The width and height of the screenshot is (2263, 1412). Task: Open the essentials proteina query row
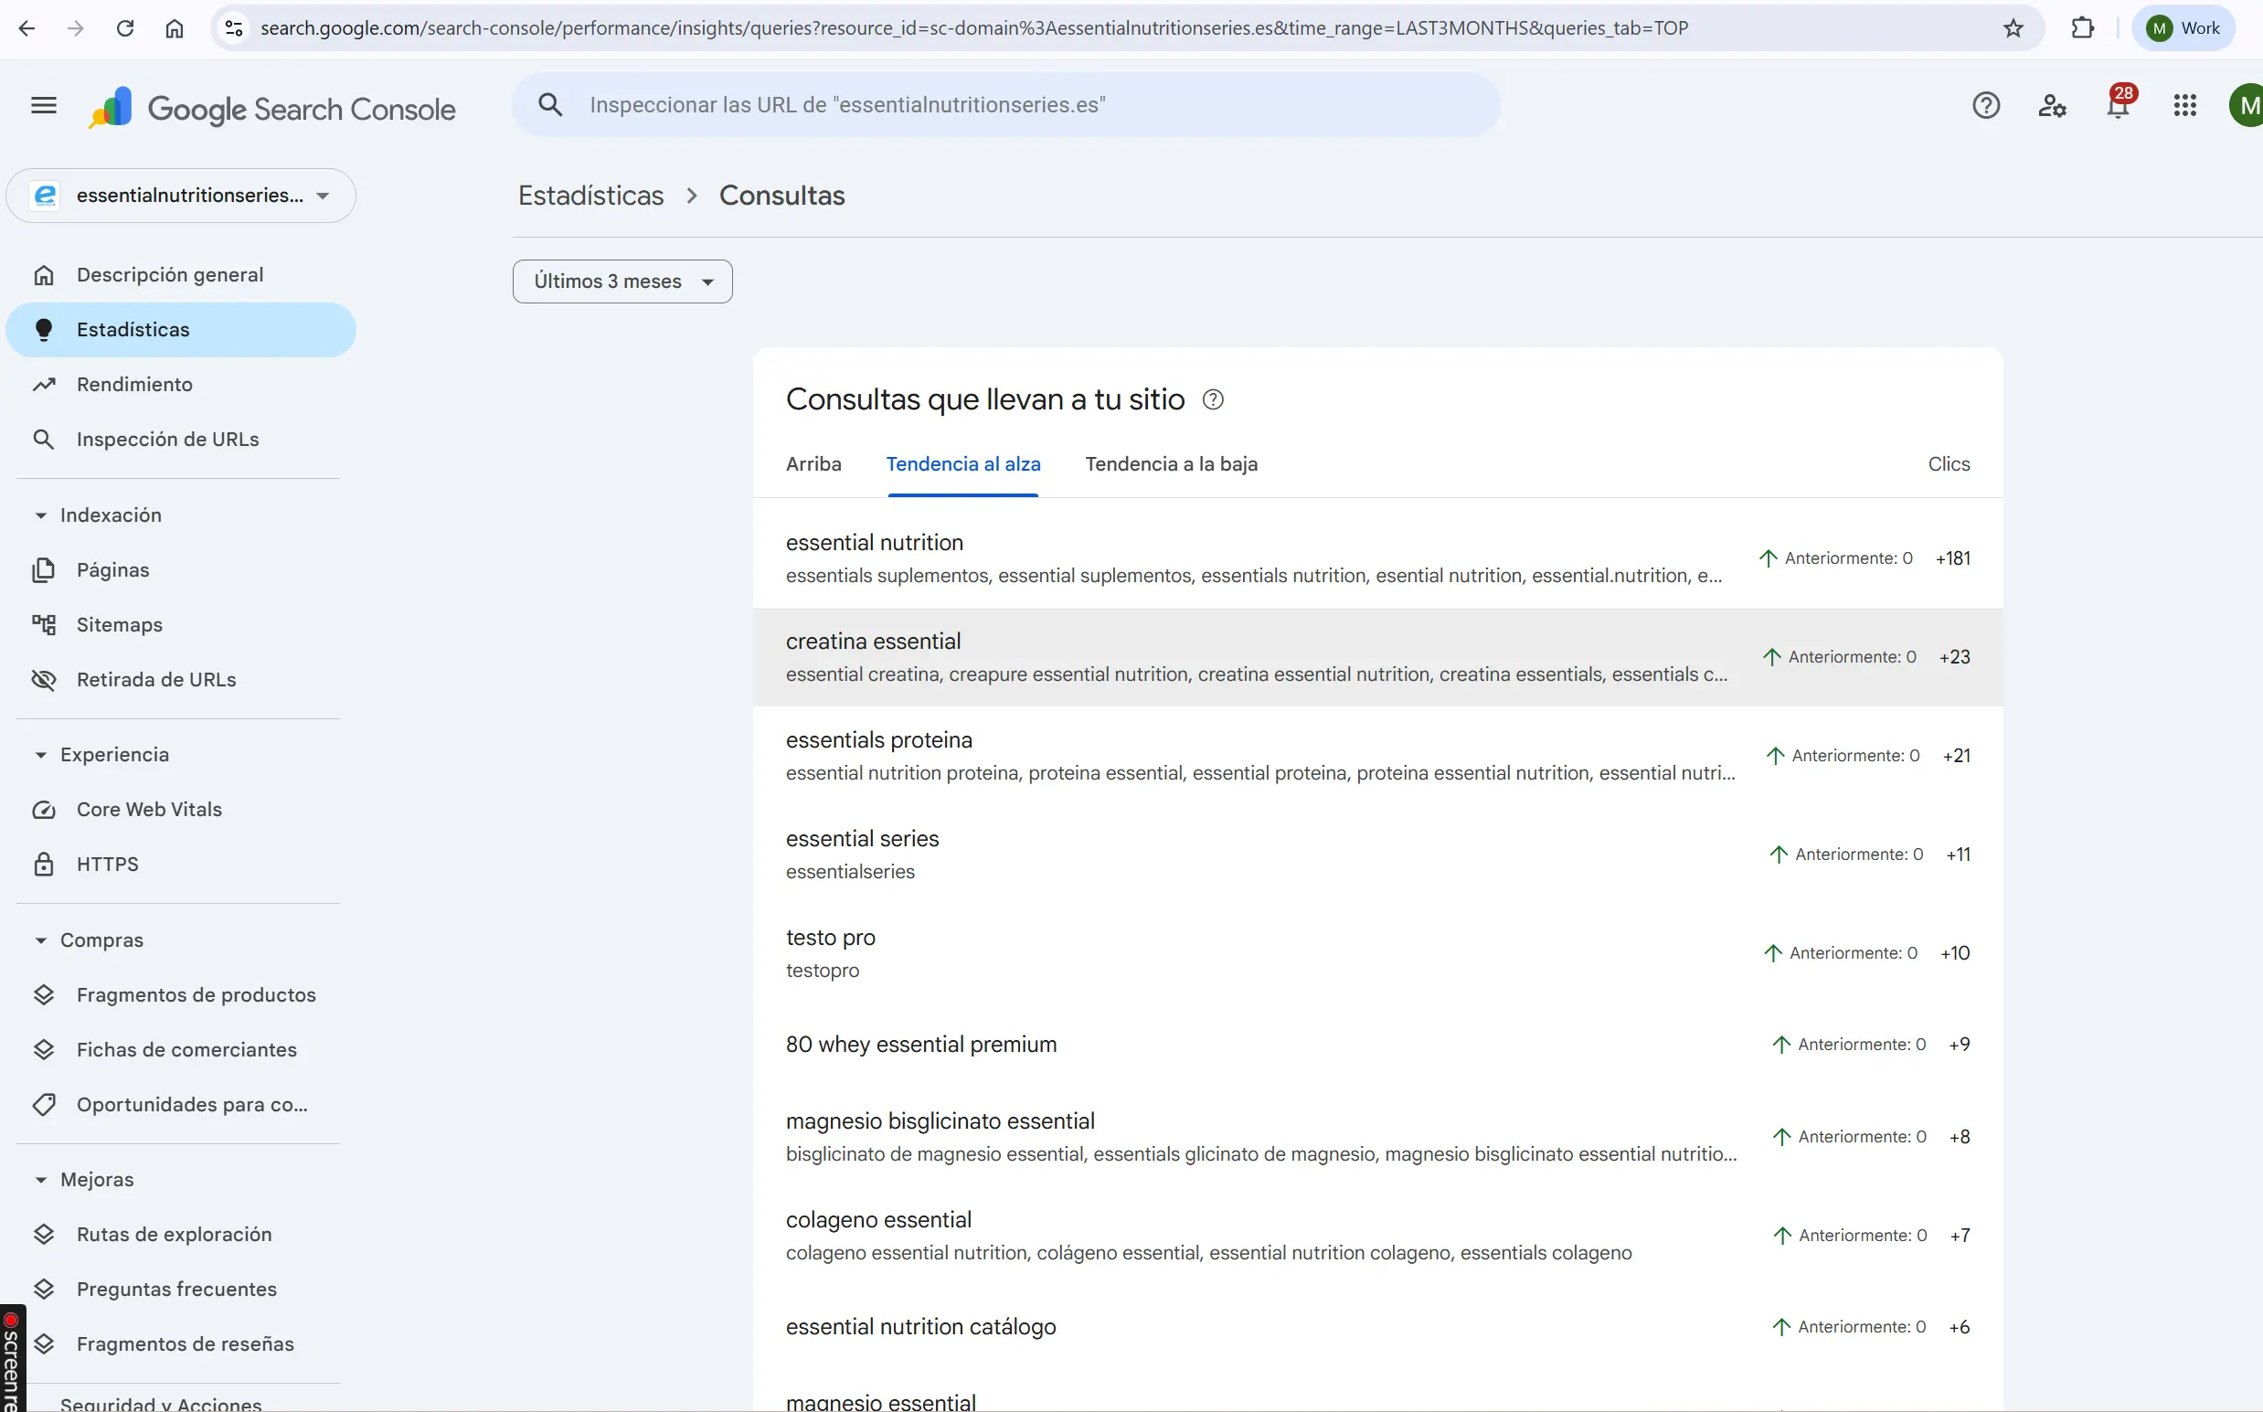[1377, 756]
